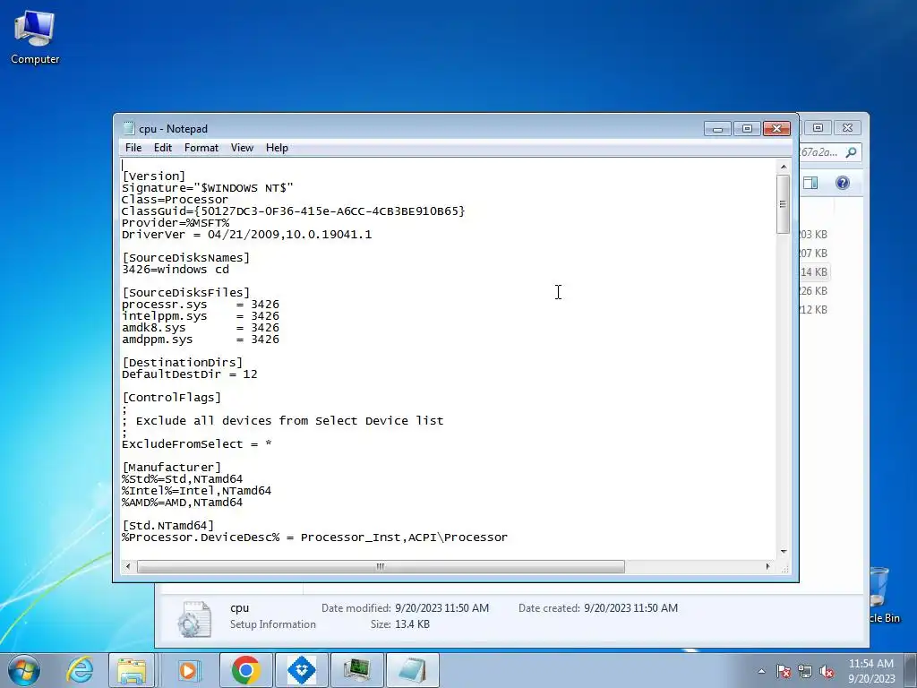Viewport: 917px width, 688px height.
Task: Open the volume speaker tray icon
Action: pyautogui.click(x=827, y=671)
